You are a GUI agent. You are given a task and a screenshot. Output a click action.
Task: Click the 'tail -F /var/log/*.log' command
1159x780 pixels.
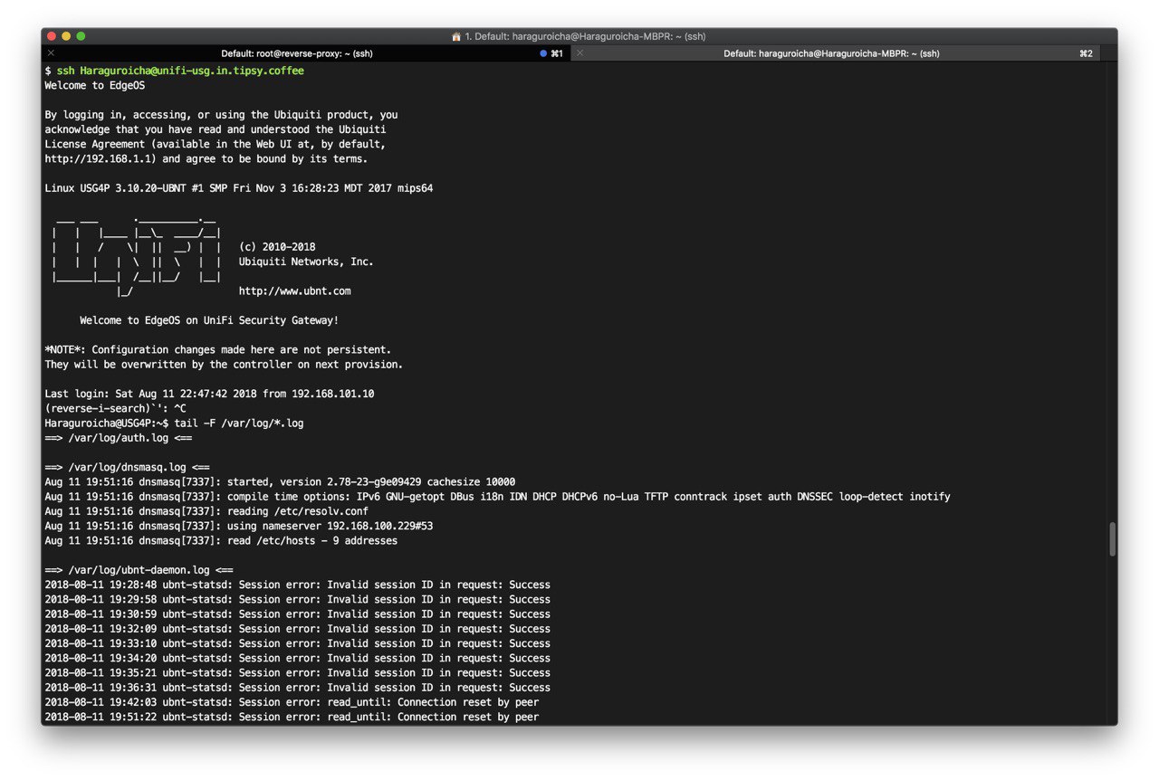pos(239,423)
